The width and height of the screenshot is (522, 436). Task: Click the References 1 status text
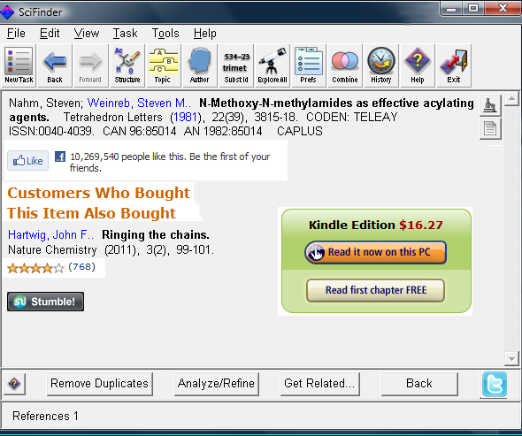(46, 416)
